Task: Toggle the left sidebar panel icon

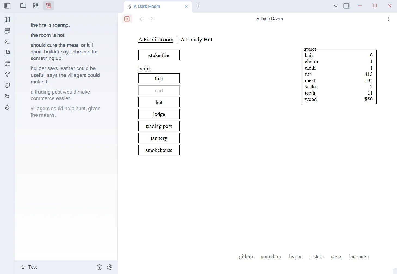Action: pyautogui.click(x=7, y=6)
